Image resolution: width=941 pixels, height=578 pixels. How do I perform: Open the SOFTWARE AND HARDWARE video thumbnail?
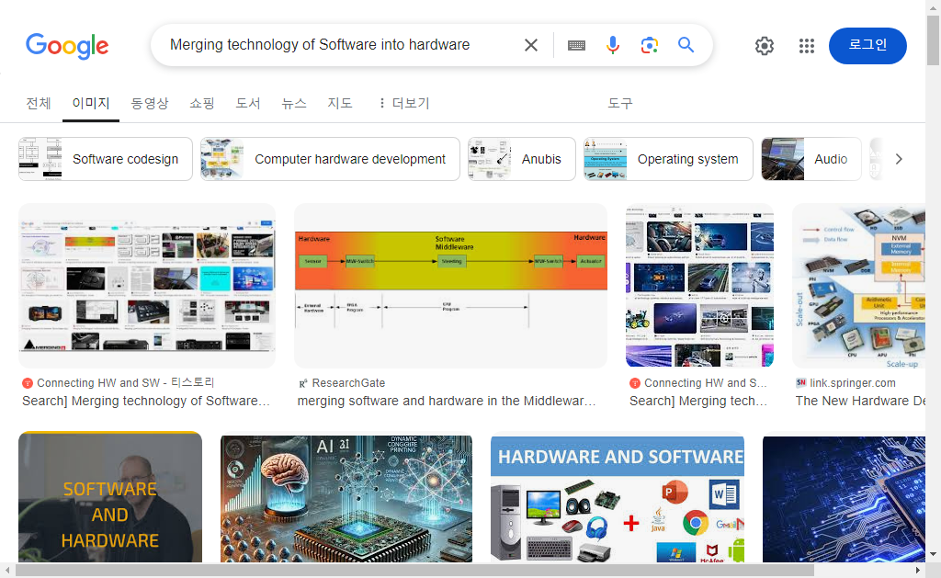(110, 497)
